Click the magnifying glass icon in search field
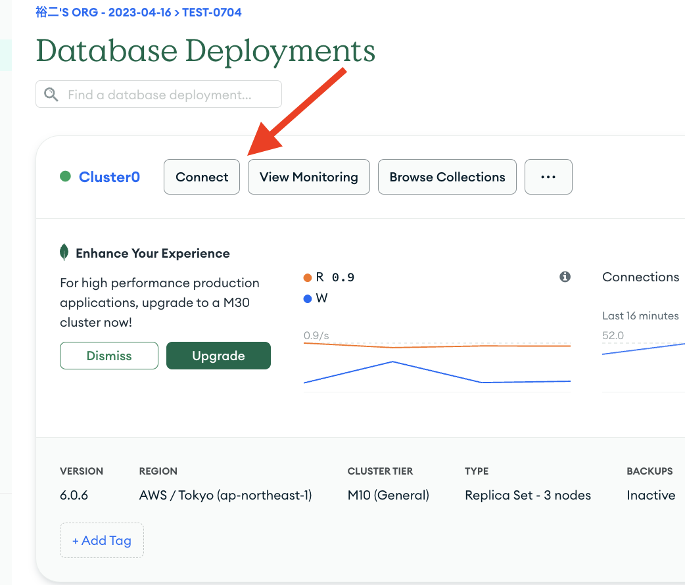The width and height of the screenshot is (685, 585). (x=51, y=94)
